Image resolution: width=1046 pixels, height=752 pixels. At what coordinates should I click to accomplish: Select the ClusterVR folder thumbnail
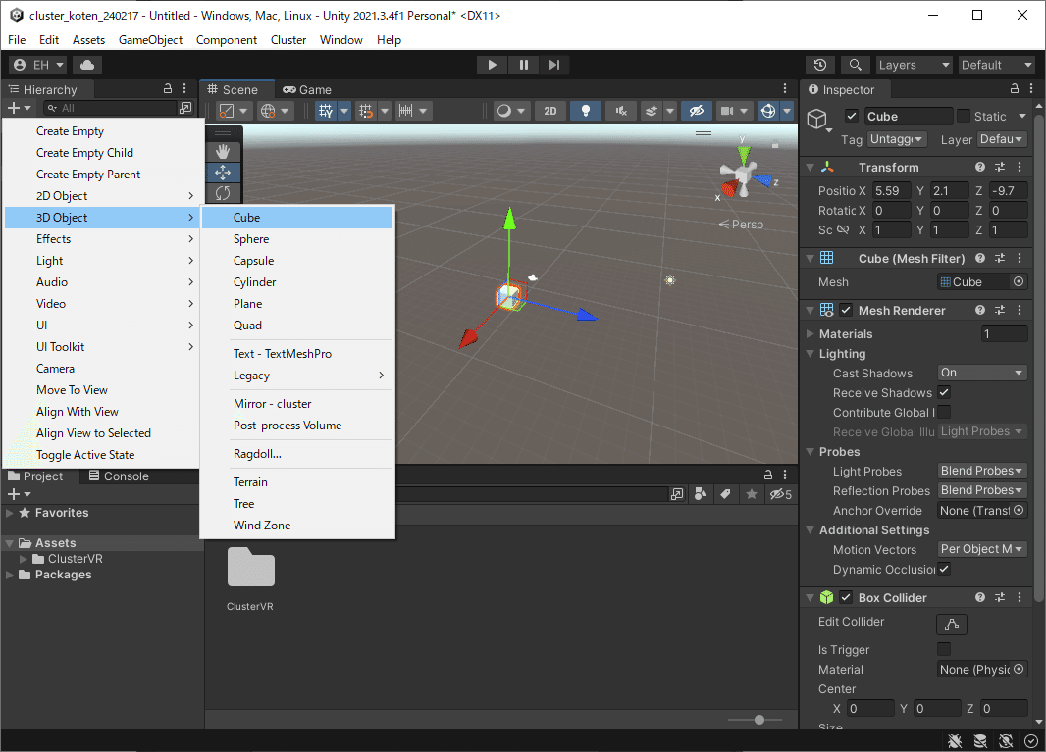click(x=251, y=568)
